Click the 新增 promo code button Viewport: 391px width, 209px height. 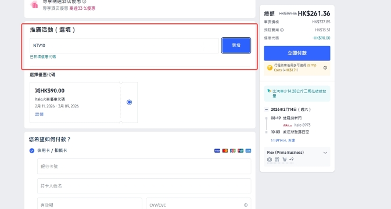coord(236,45)
